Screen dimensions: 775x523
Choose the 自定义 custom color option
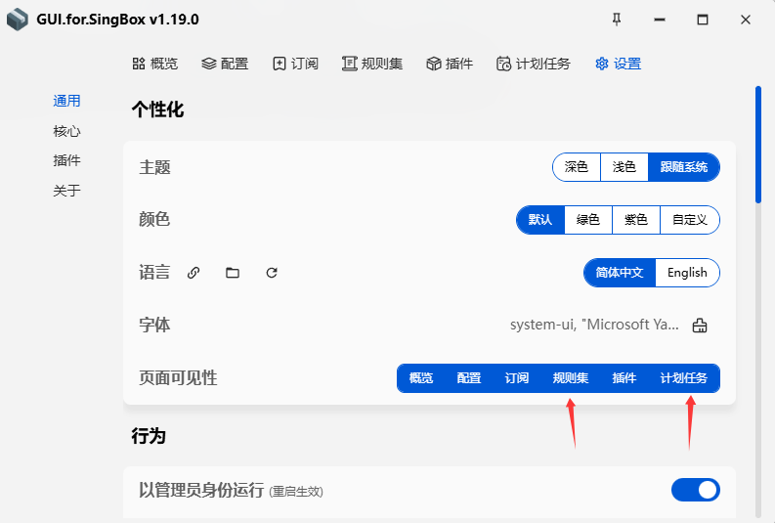point(690,220)
